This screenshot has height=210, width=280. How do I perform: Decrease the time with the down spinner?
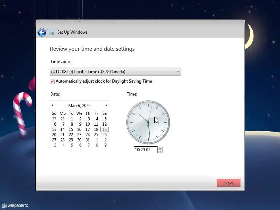click(x=160, y=152)
